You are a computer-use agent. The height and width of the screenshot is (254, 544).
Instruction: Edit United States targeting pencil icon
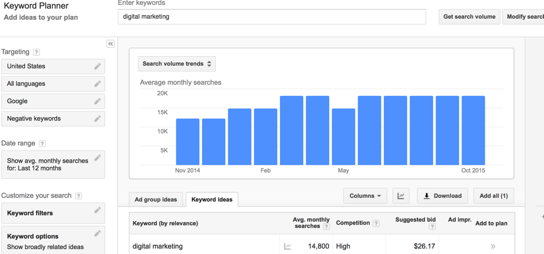click(x=98, y=66)
